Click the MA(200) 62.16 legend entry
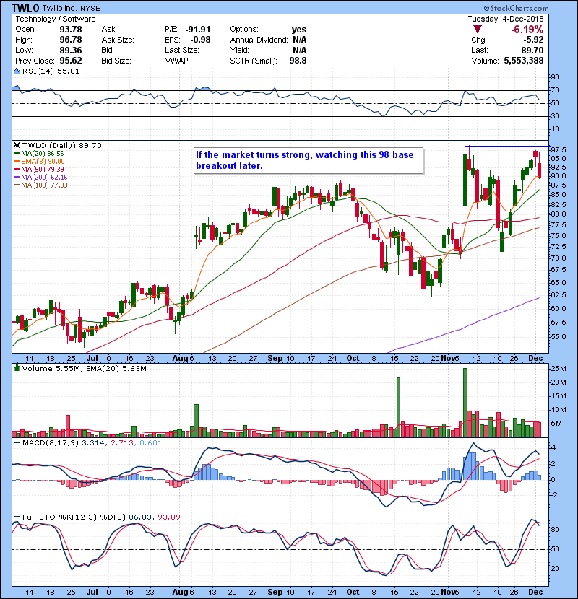This screenshot has height=599, width=578. tap(40, 178)
